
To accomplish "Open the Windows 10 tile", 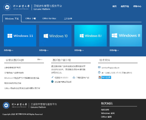I will tap(55, 36).
